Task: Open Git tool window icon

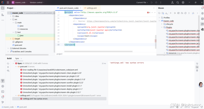Action: pyautogui.click(x=3, y=102)
